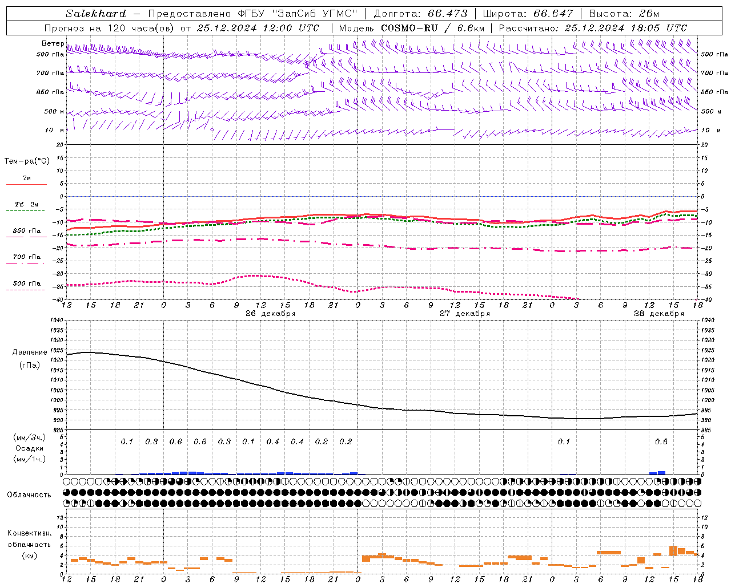The width and height of the screenshot is (731, 584).
Task: Click 'Прогноз на 120 часа(ов)' forecast text
Action: (110, 28)
